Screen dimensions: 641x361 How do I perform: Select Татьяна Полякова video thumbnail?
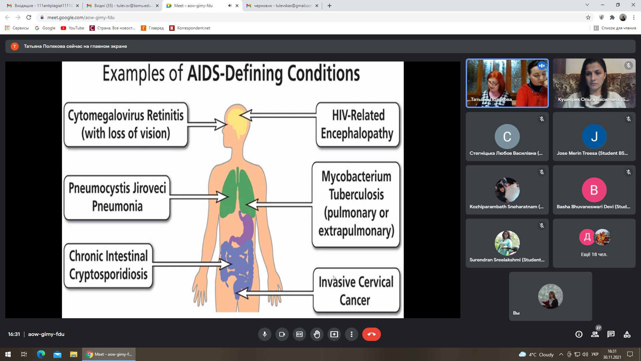[507, 83]
